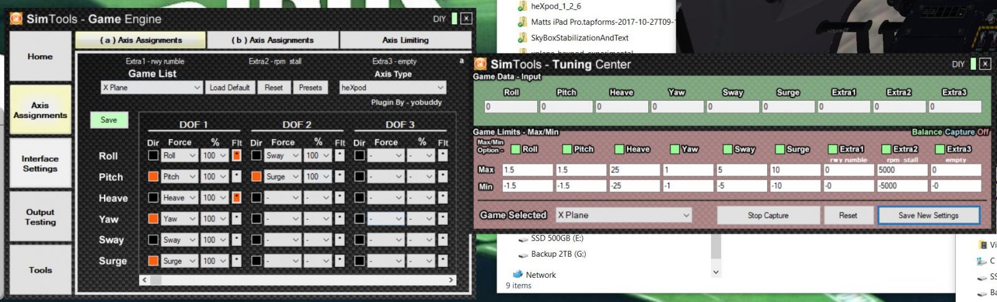Click Save New Settings button
This screenshot has width=997, height=302.
pos(928,215)
